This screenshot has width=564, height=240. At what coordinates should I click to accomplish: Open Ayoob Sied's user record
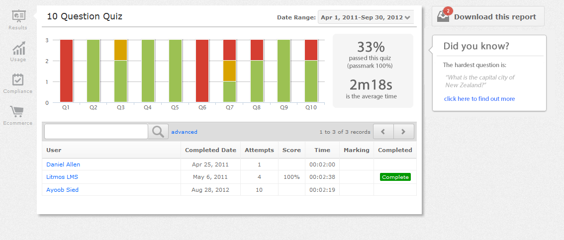coord(62,190)
